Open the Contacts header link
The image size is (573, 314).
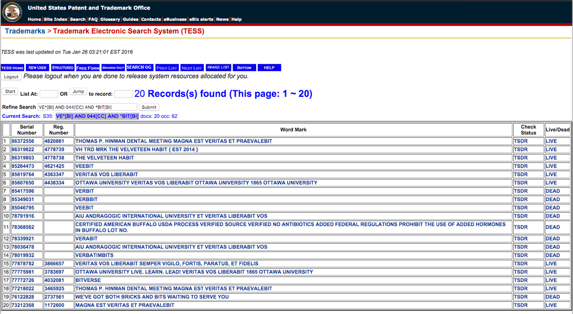(x=151, y=19)
